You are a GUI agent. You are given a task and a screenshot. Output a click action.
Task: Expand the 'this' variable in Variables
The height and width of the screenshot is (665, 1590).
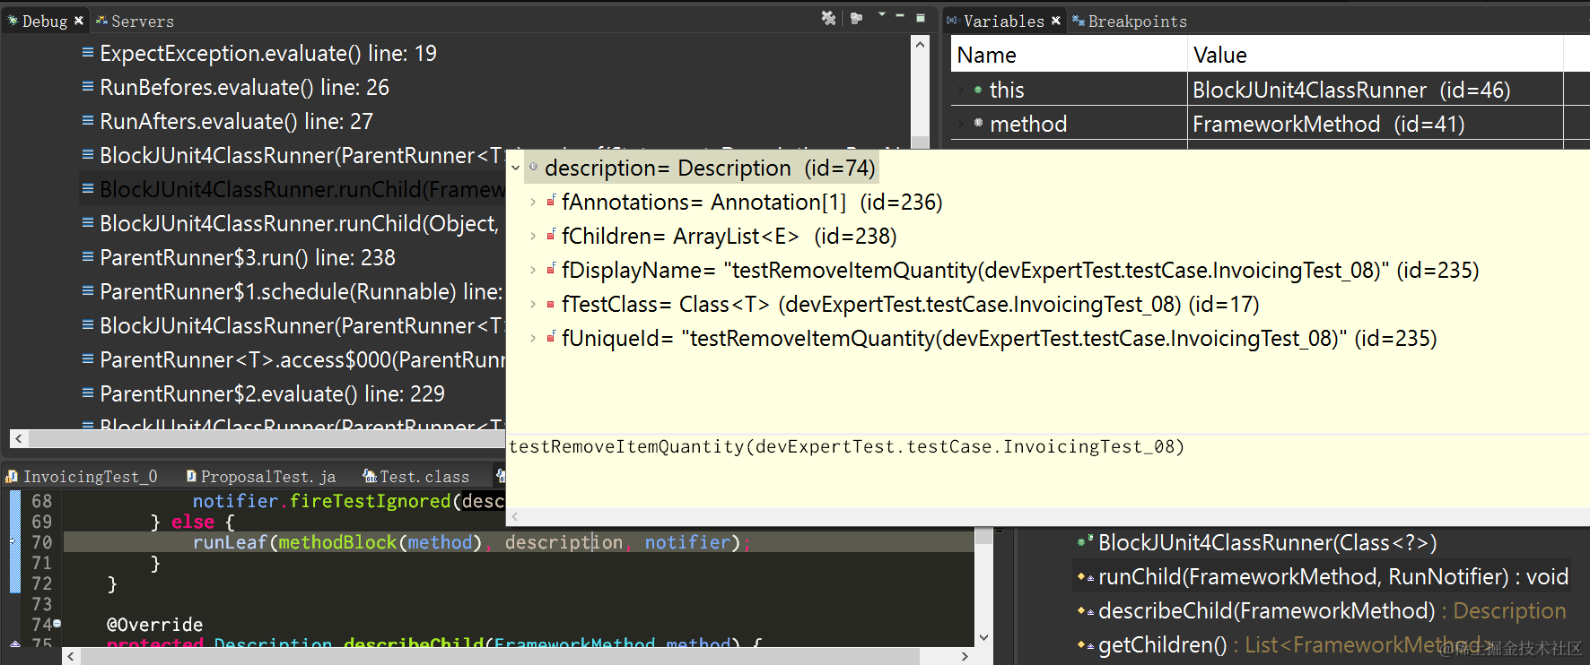[x=962, y=90]
